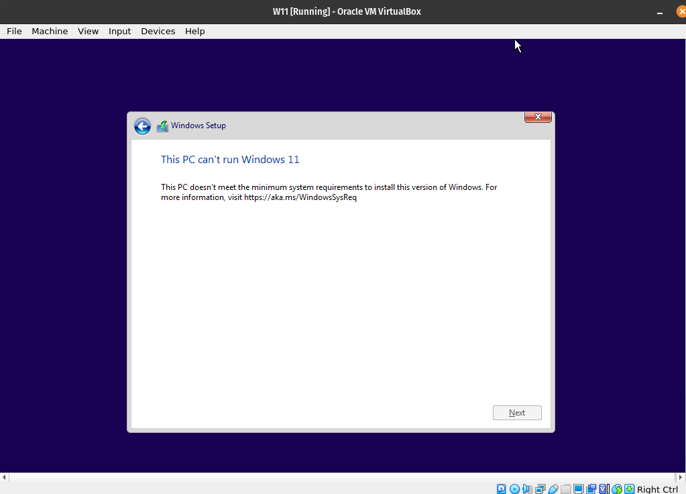Click the network adapters status icon
The width and height of the screenshot is (686, 494).
point(540,489)
